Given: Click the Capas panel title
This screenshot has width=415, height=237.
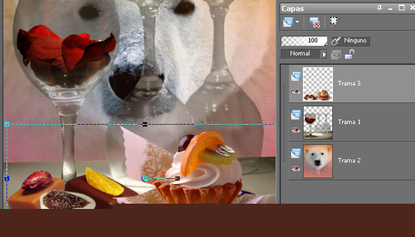Looking at the screenshot, I should [293, 8].
